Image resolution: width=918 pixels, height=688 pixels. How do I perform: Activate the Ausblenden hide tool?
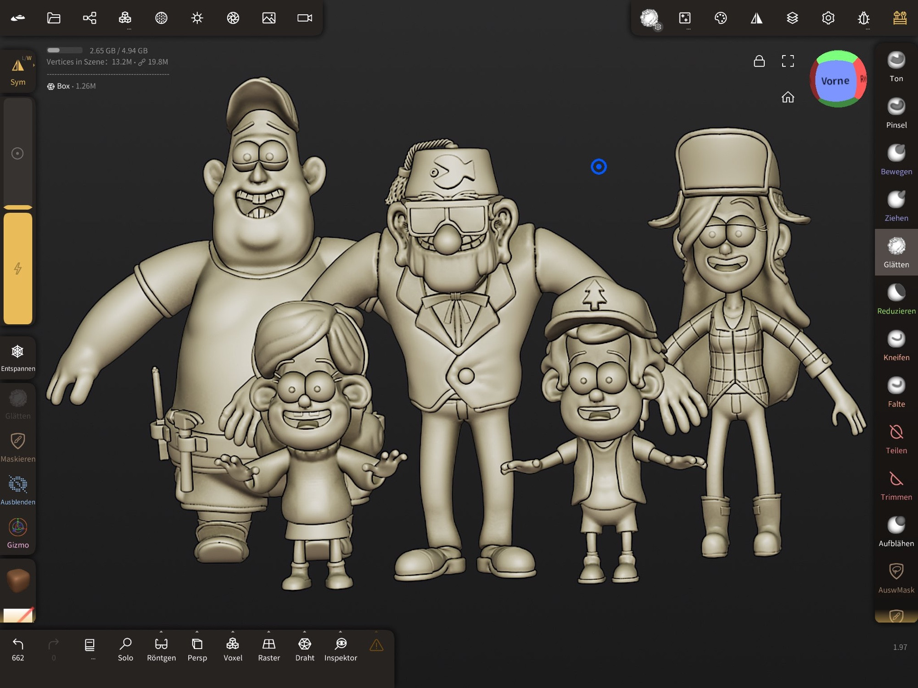[x=18, y=490]
